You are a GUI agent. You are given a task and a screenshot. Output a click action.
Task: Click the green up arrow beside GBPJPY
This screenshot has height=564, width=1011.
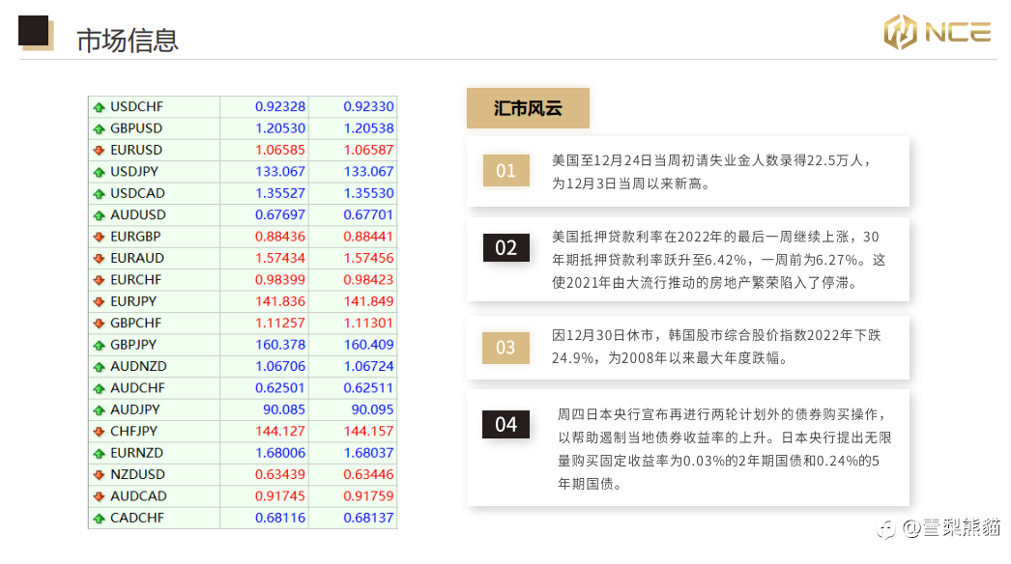pyautogui.click(x=99, y=346)
